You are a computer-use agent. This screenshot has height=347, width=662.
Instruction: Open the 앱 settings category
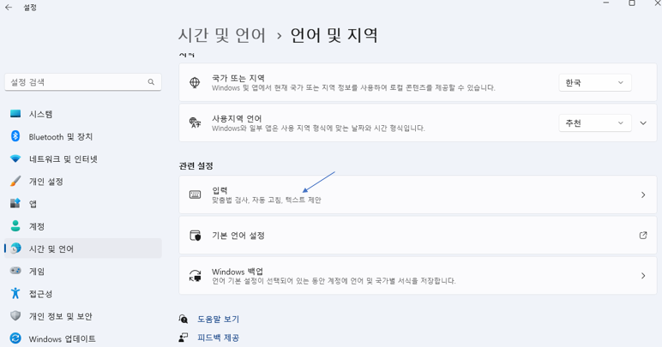click(33, 204)
